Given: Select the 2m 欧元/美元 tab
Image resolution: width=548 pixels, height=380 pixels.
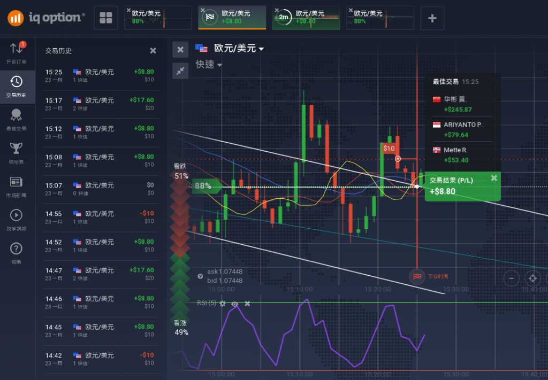Looking at the screenshot, I should point(306,18).
